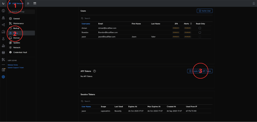Screen dimensions: 257x122
Task: Click the Credentials Vault shield icon
Action: (x=11, y=52)
